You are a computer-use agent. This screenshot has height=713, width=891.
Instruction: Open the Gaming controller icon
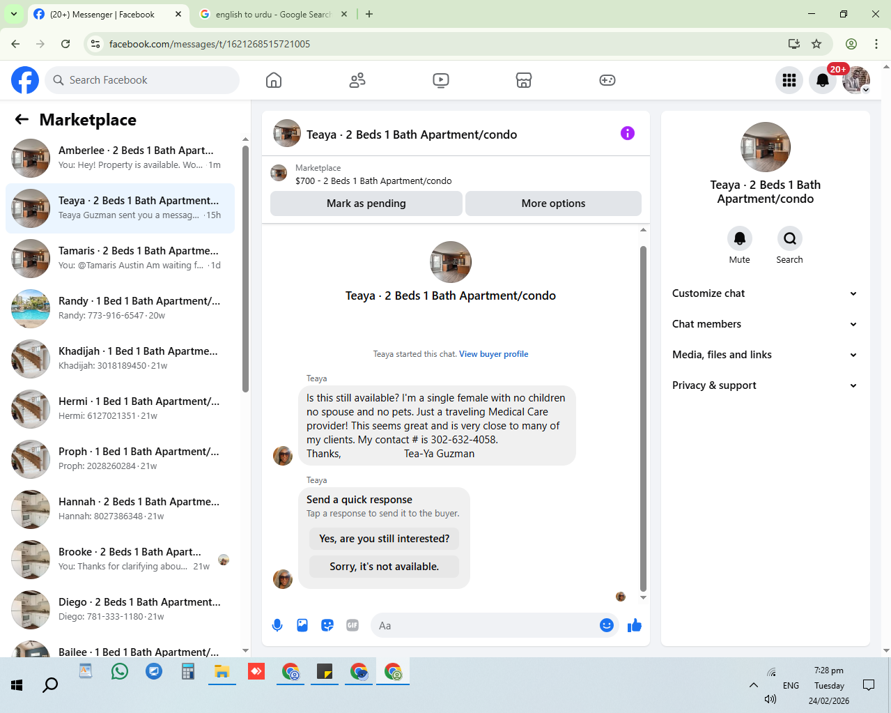[607, 80]
